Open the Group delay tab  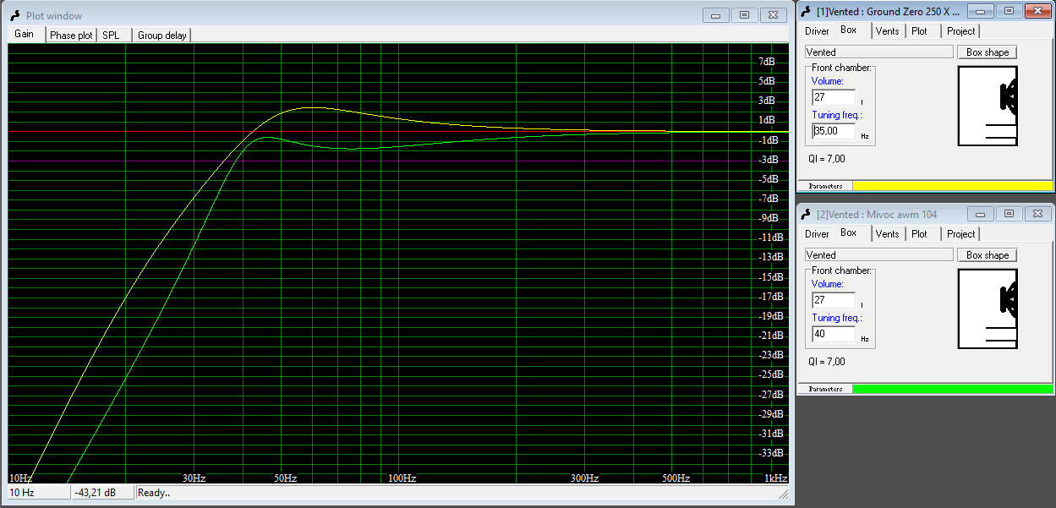click(x=162, y=36)
